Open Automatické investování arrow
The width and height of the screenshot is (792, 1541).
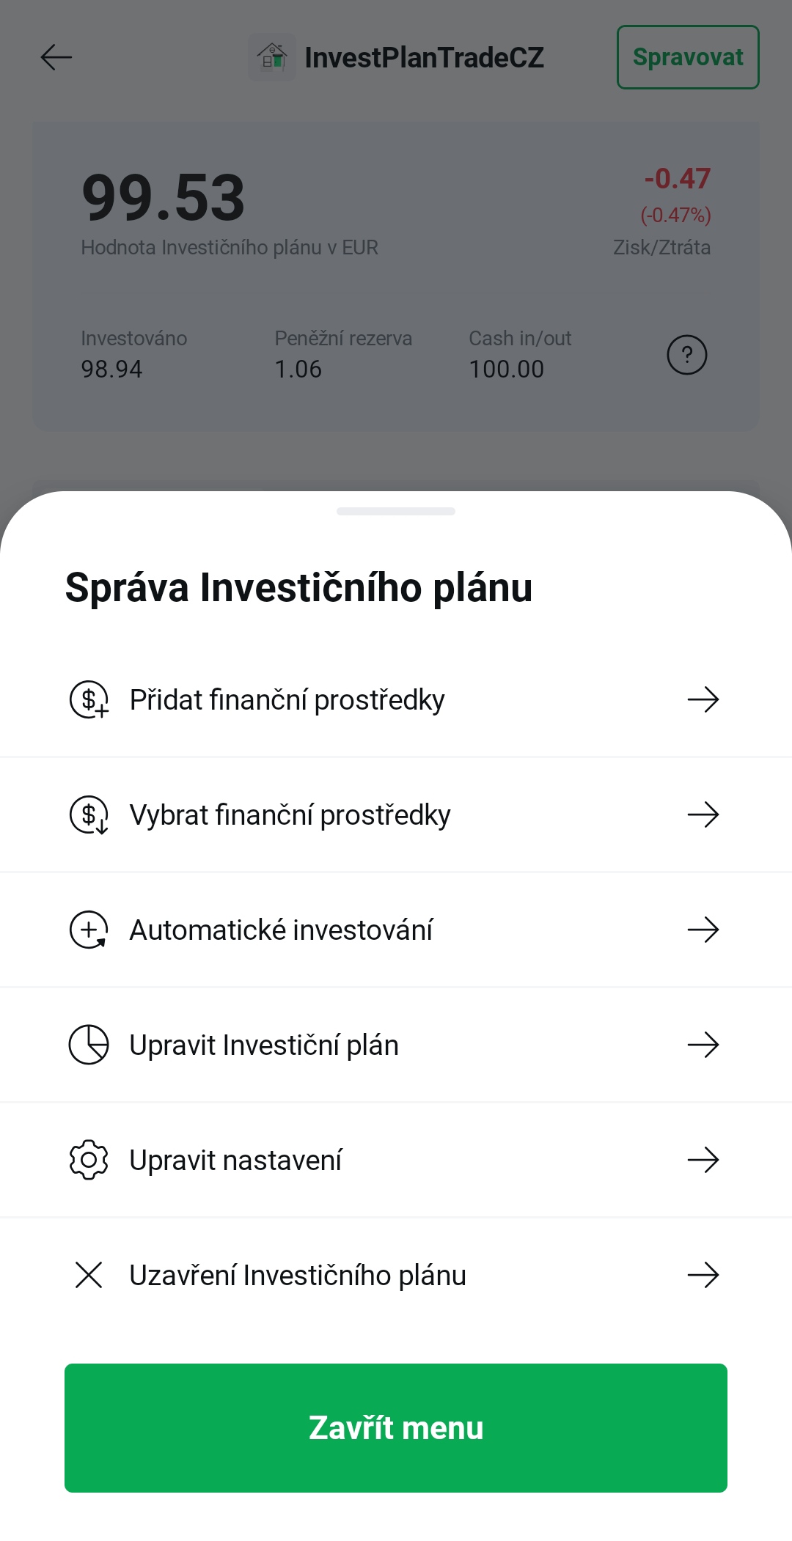(x=703, y=930)
